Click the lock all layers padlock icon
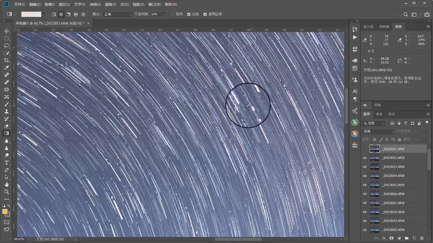The height and width of the screenshot is (243, 433). point(399,140)
